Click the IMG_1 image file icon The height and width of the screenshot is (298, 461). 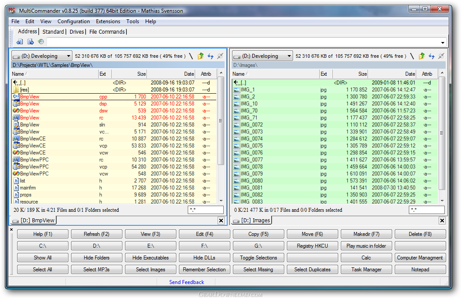[x=237, y=90]
